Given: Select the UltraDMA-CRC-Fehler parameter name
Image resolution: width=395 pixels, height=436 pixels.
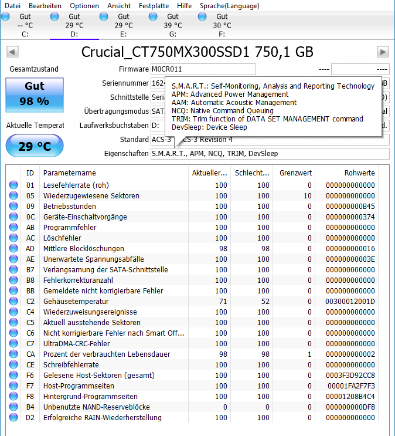Looking at the screenshot, I should coord(76,344).
